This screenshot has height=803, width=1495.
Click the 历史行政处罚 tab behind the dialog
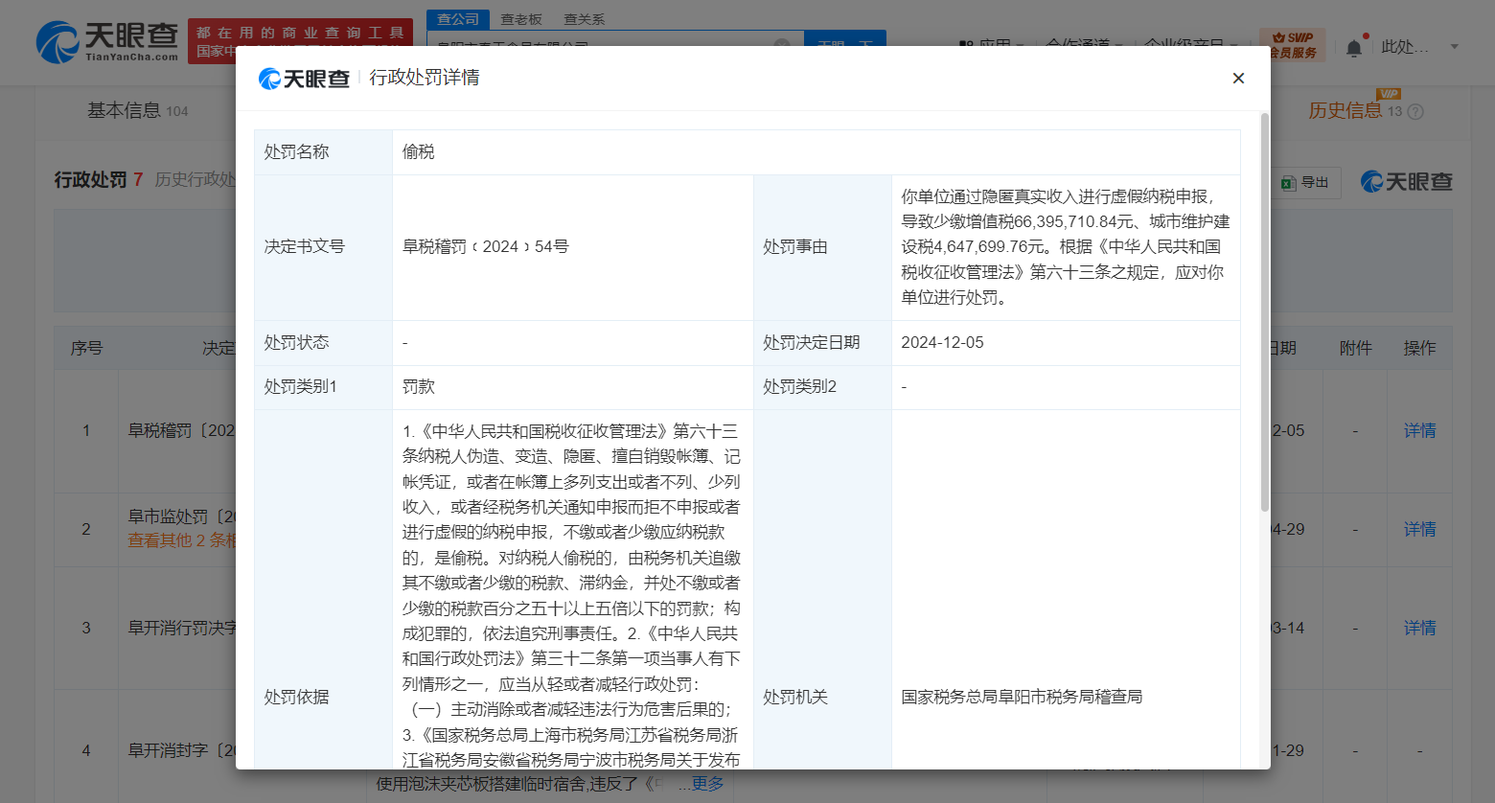point(195,179)
